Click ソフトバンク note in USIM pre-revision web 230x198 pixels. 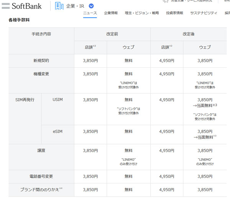click(x=128, y=111)
